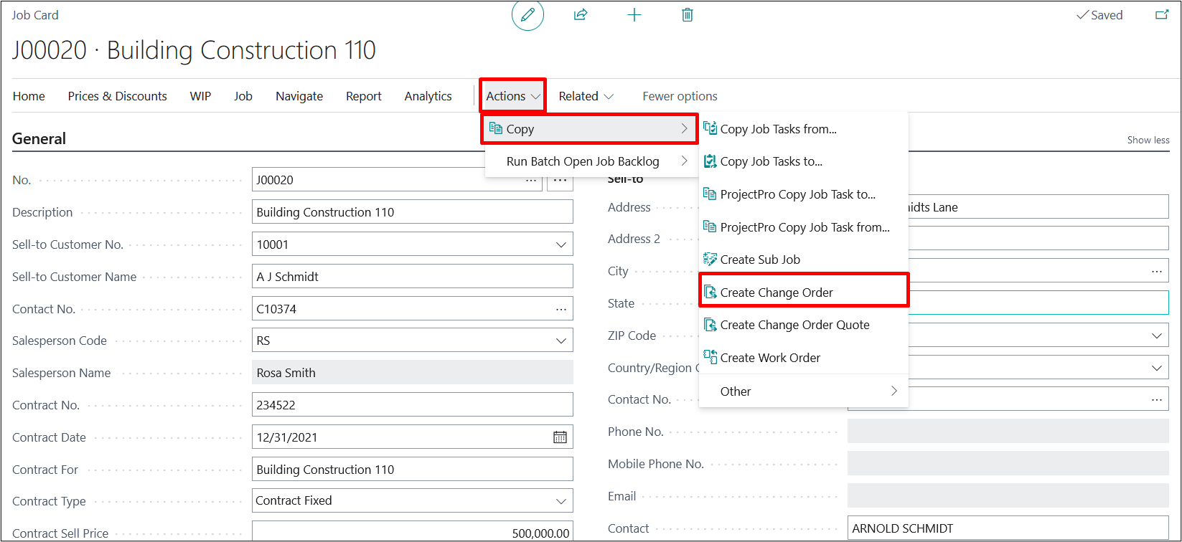Open the Related menu
The width and height of the screenshot is (1182, 542).
click(x=586, y=96)
